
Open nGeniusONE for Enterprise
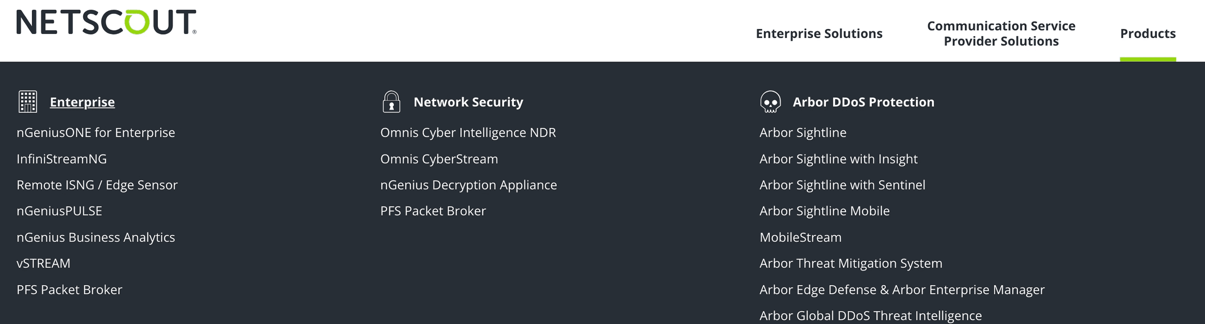96,133
